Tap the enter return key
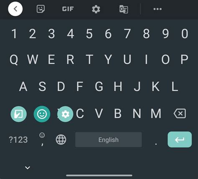198x179 pixels. click(180, 139)
